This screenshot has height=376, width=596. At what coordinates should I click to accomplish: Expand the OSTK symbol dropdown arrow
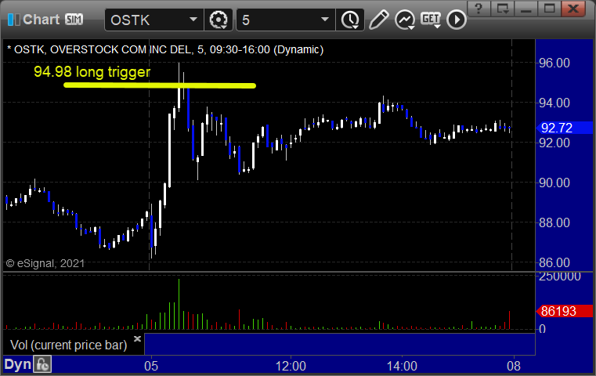click(193, 20)
